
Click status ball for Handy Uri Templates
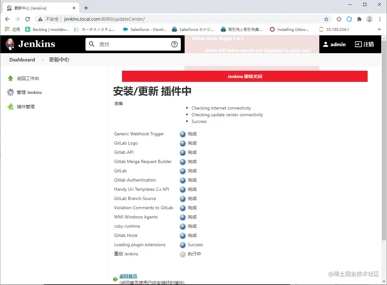(x=183, y=189)
